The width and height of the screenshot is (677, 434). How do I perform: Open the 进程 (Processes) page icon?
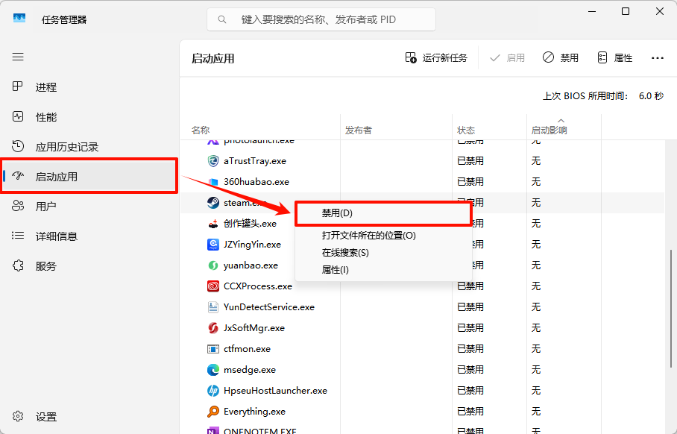click(x=17, y=87)
